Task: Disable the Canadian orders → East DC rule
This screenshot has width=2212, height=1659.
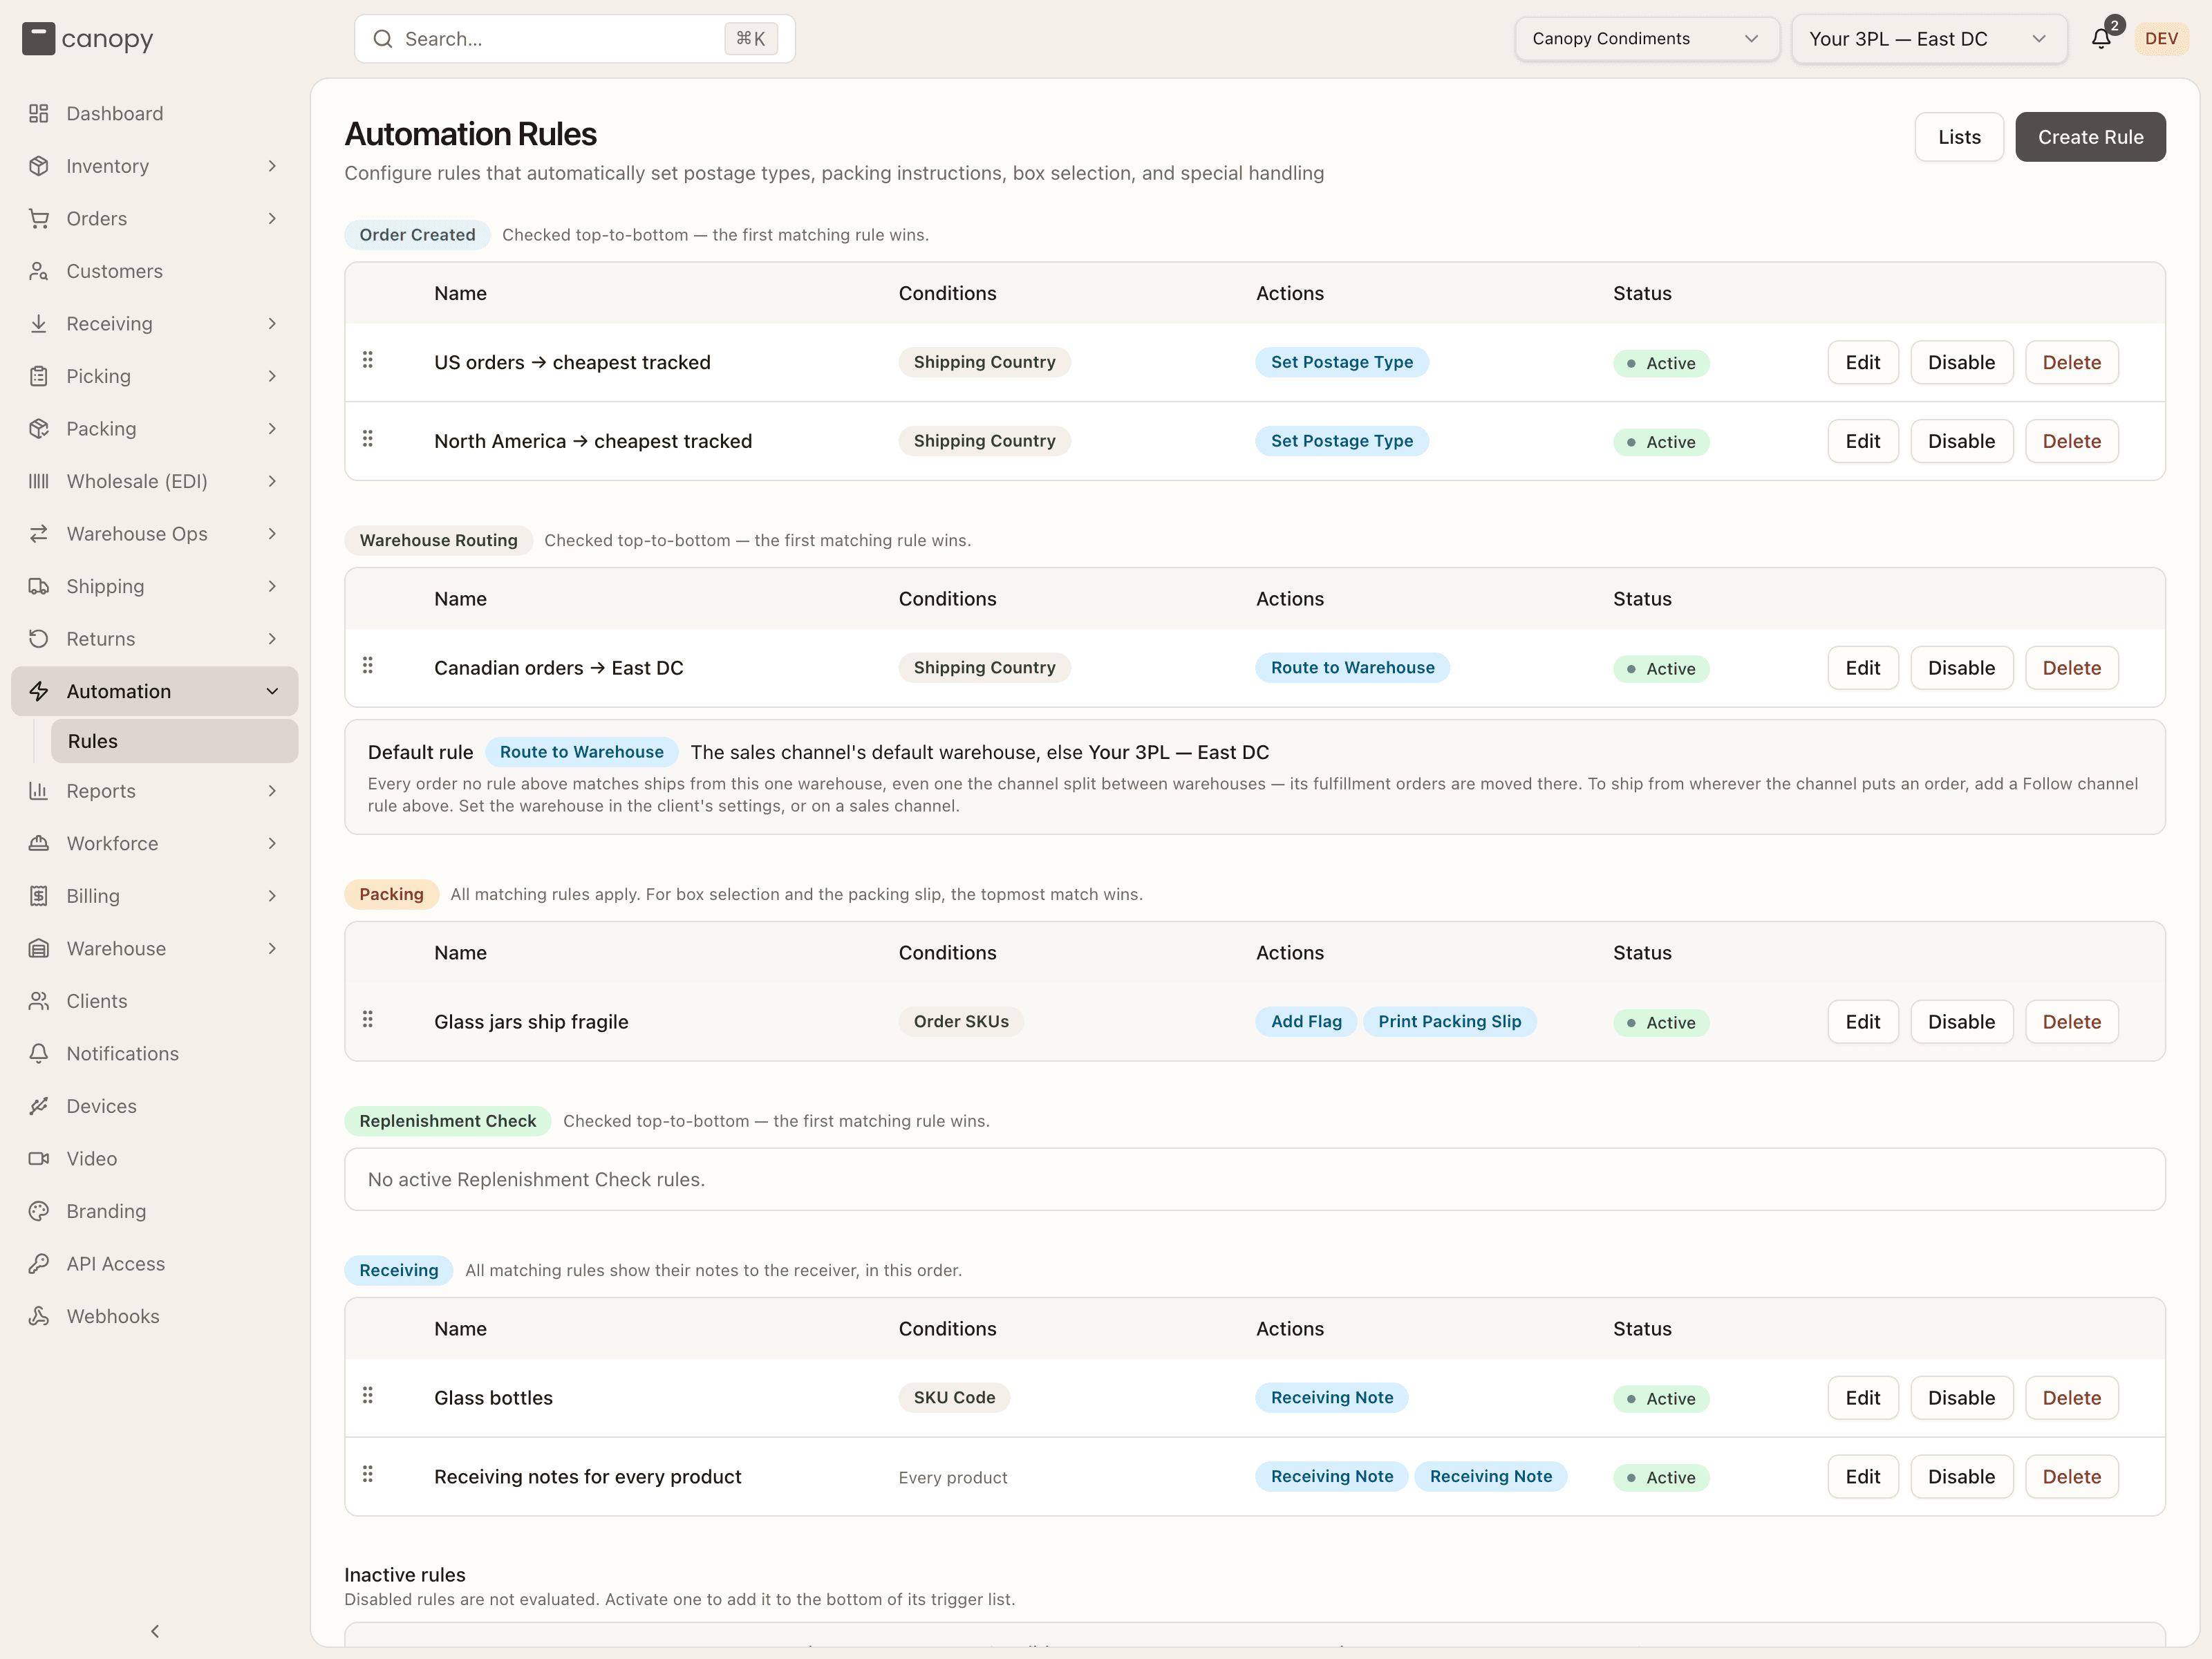Action: coord(1961,668)
